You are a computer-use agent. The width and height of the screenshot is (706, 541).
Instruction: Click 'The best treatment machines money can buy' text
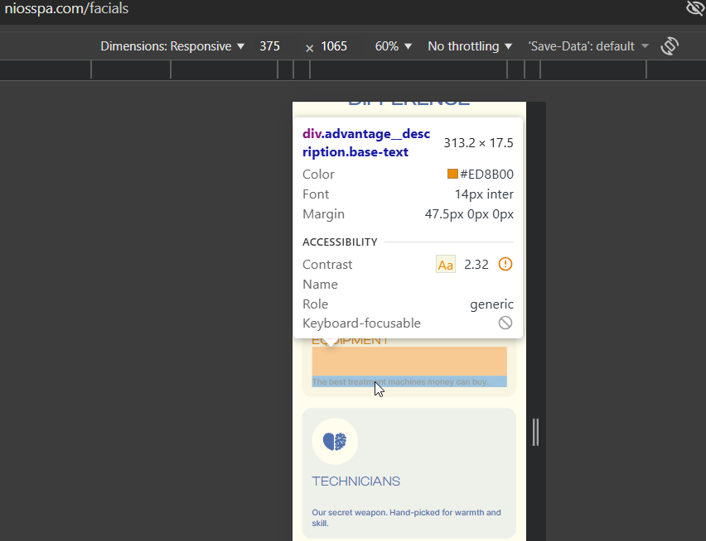click(400, 382)
